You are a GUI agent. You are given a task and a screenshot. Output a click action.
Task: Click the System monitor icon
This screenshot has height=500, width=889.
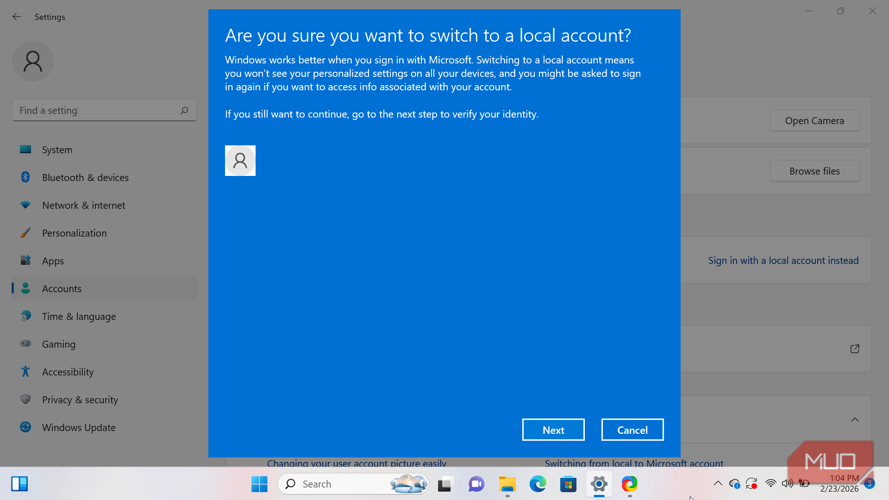[25, 149]
